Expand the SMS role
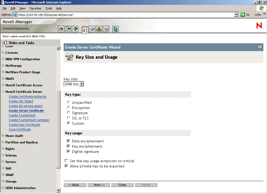The width and height of the screenshot is (267, 194). pyautogui.click(x=3, y=168)
